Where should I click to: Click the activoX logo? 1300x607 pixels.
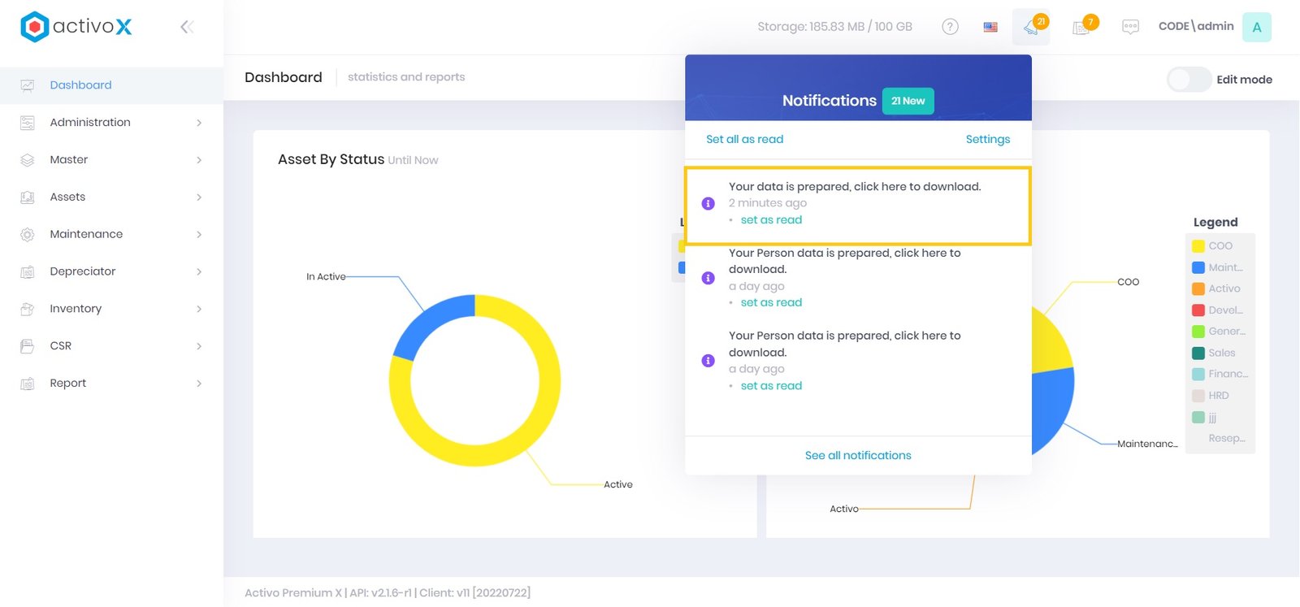76,27
